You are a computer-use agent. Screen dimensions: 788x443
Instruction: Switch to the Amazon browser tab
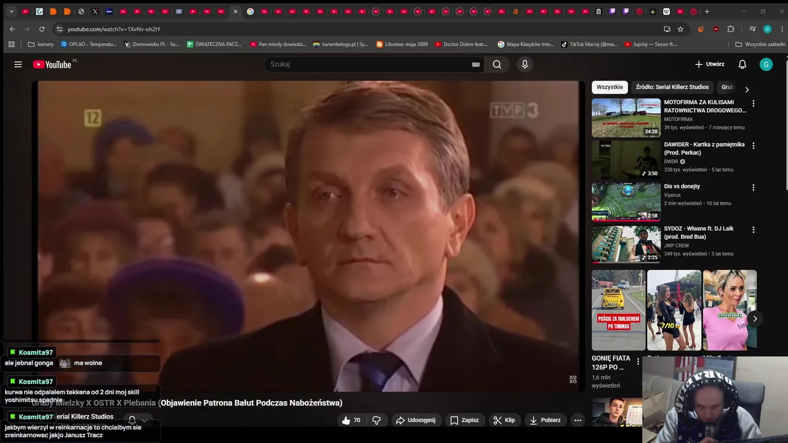tap(515, 11)
